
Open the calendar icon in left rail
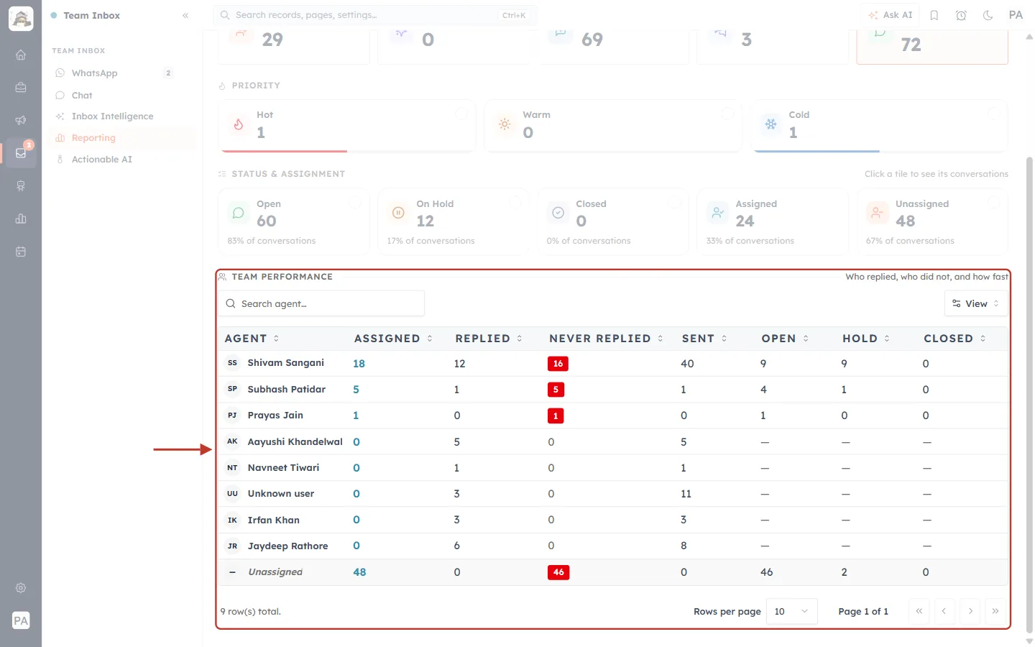click(x=21, y=252)
